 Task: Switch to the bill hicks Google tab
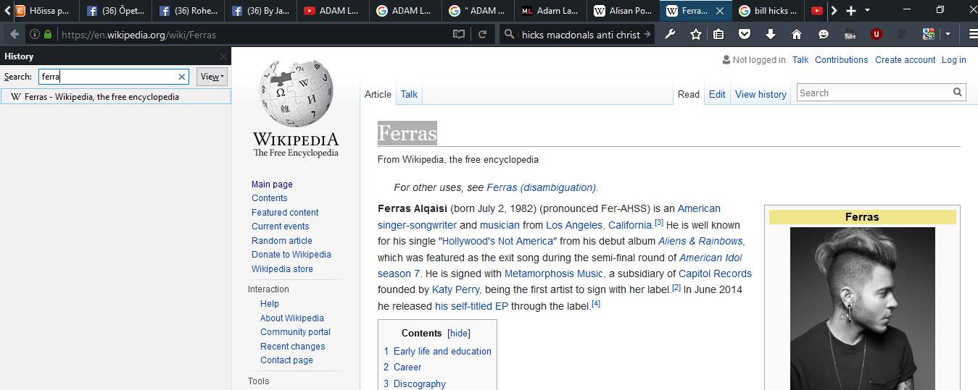click(x=768, y=11)
